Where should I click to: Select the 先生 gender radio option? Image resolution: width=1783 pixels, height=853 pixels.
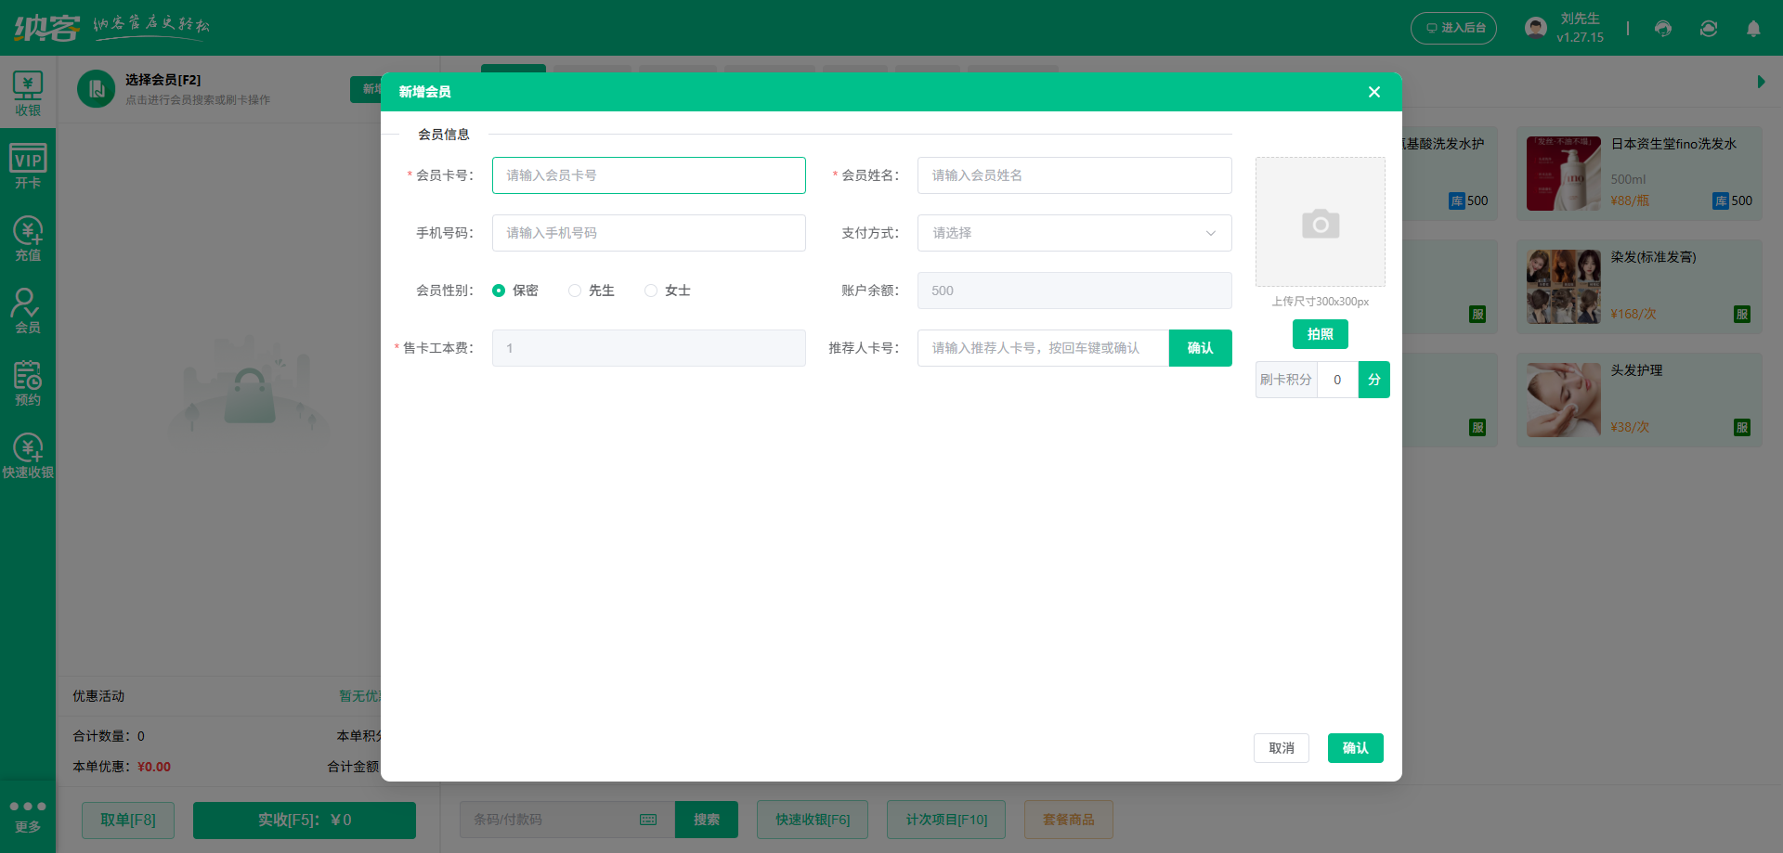click(575, 291)
